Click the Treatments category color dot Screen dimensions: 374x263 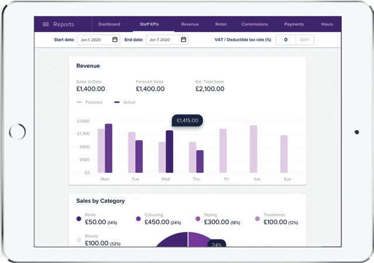tap(258, 219)
